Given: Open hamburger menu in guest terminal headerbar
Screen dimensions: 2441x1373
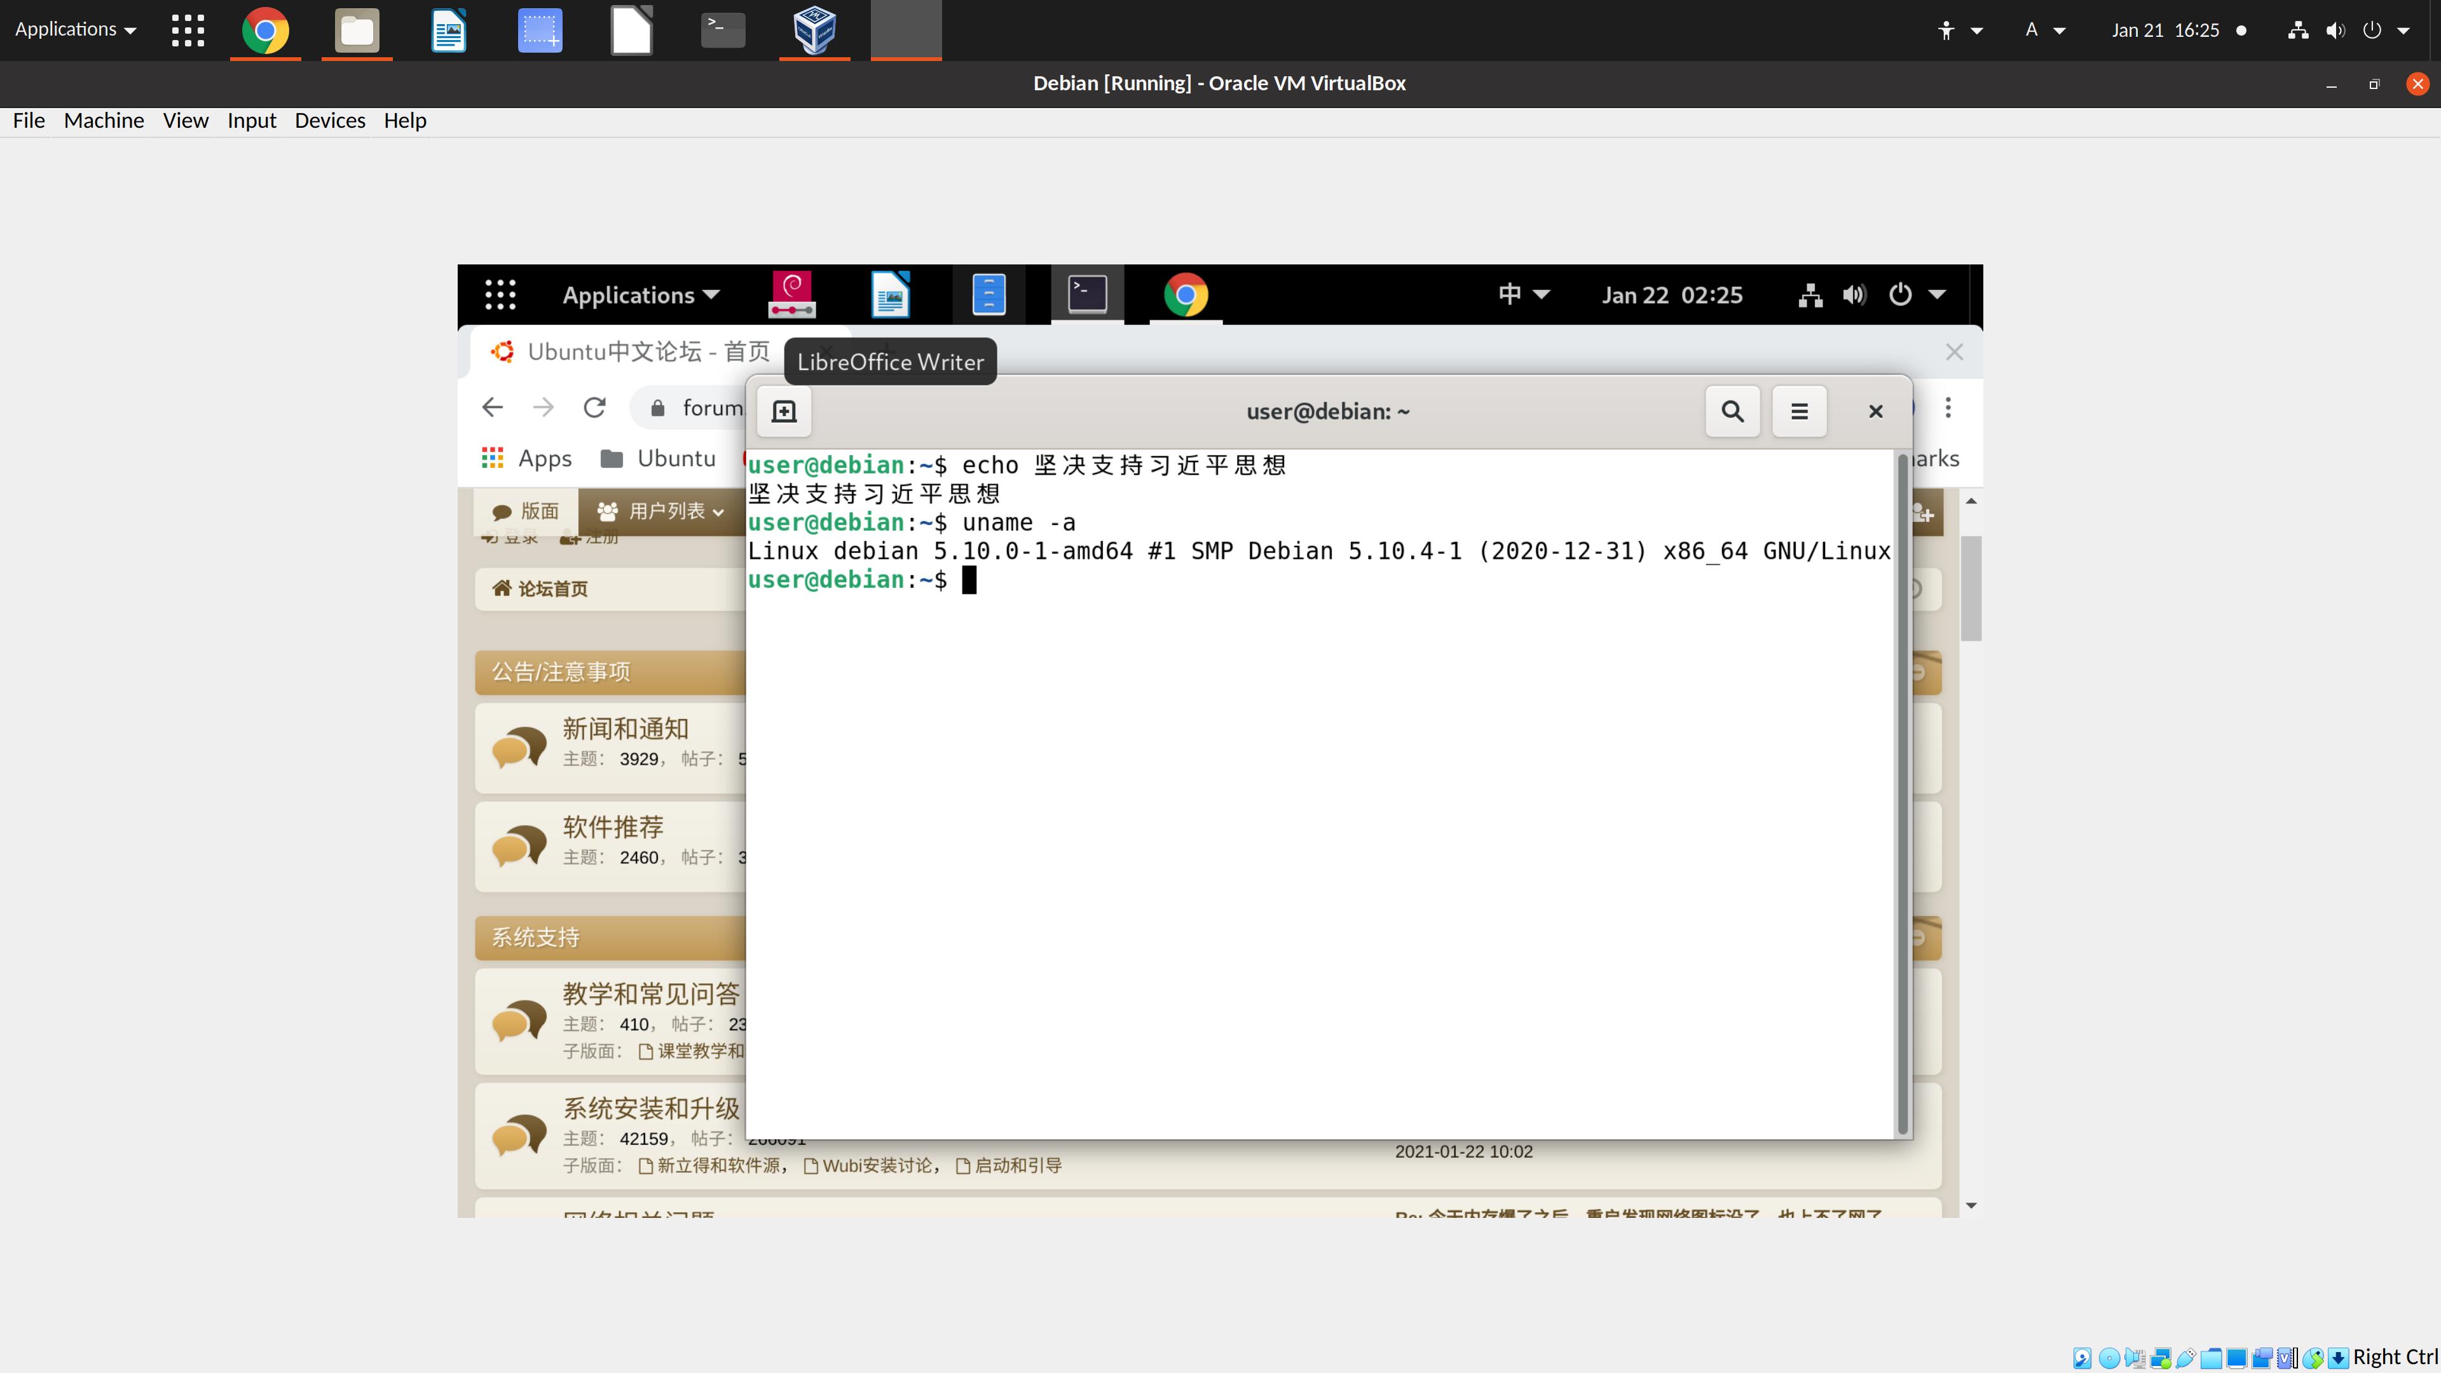Looking at the screenshot, I should click(1798, 411).
